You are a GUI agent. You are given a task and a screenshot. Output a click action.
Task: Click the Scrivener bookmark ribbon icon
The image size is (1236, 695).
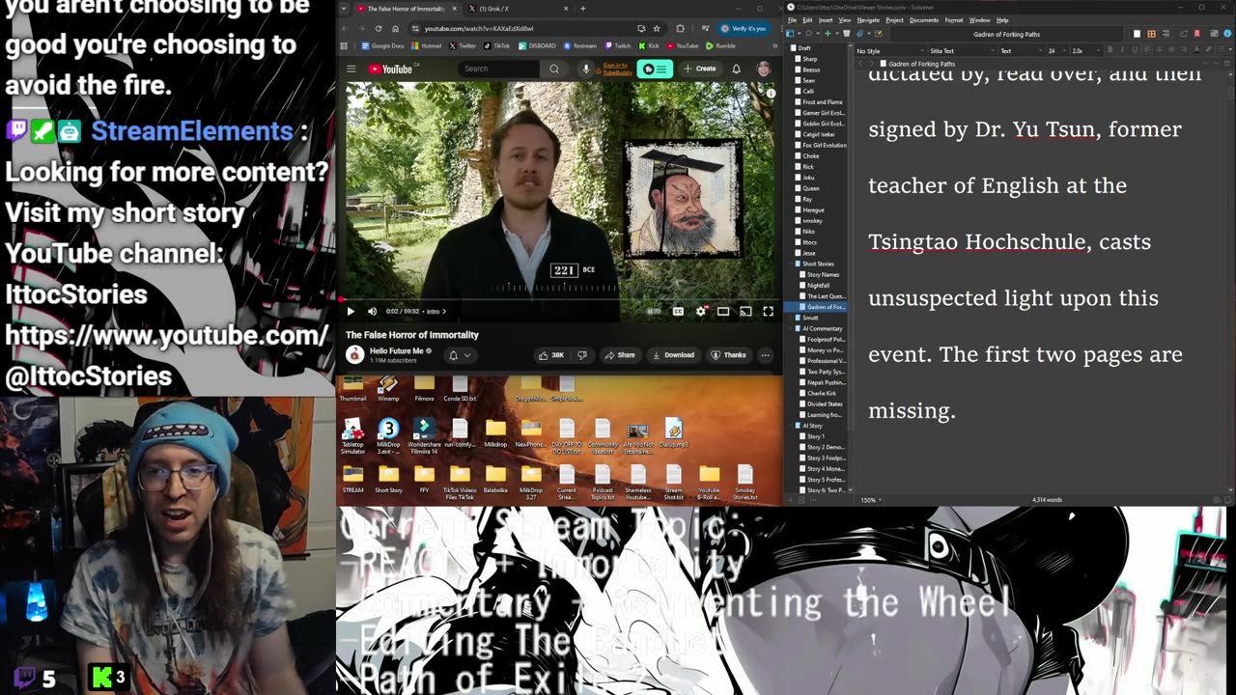1196,34
